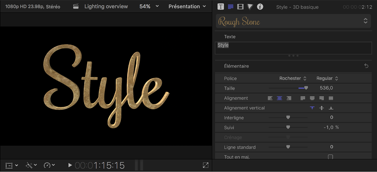Open the Regular font style dropdown
Image resolution: width=377 pixels, height=172 pixels.
[x=327, y=78]
